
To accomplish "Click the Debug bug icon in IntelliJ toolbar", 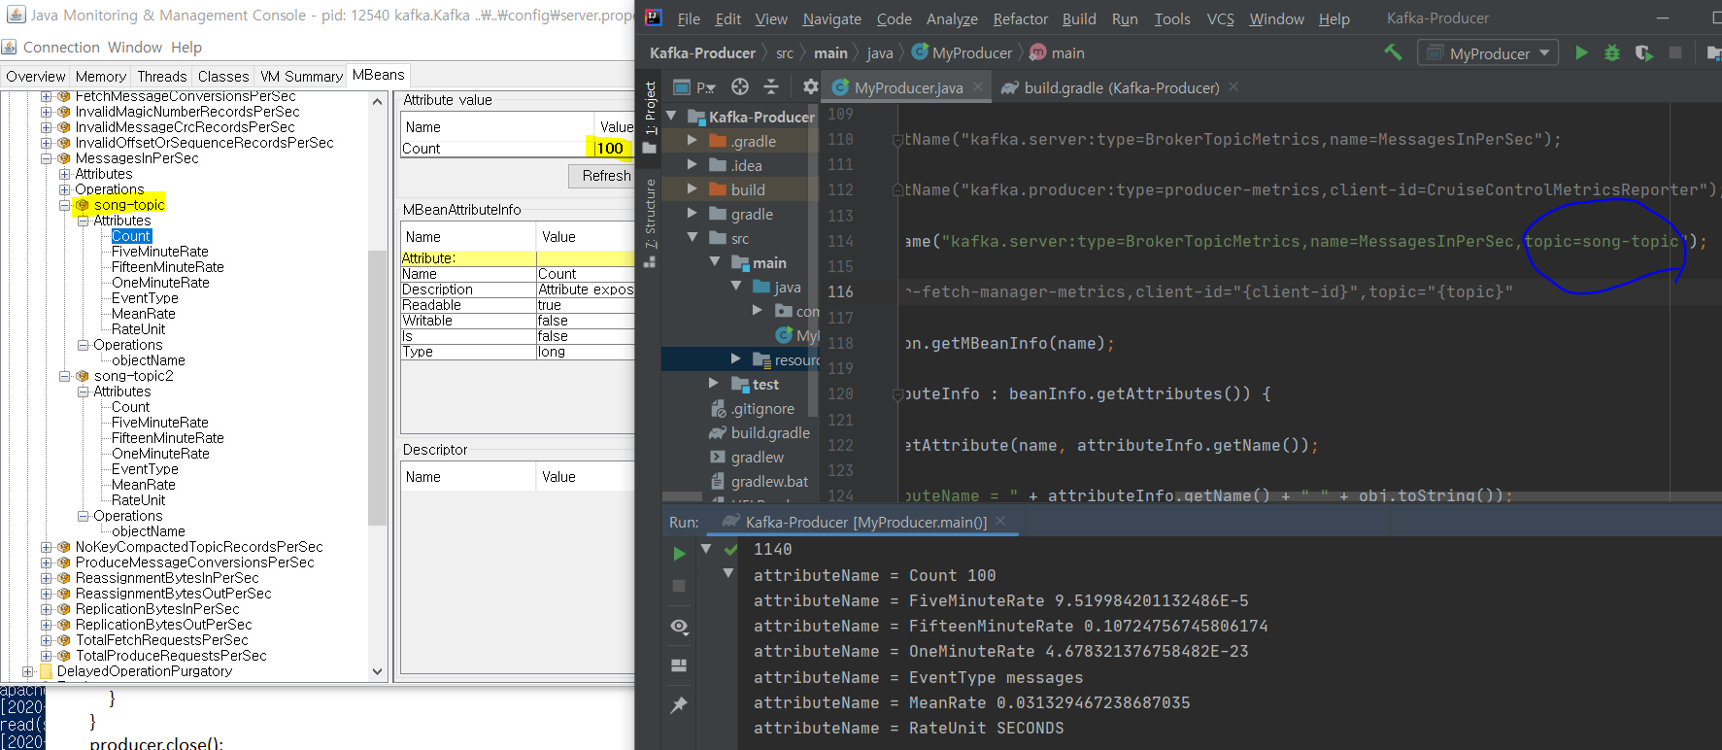I will [1612, 52].
